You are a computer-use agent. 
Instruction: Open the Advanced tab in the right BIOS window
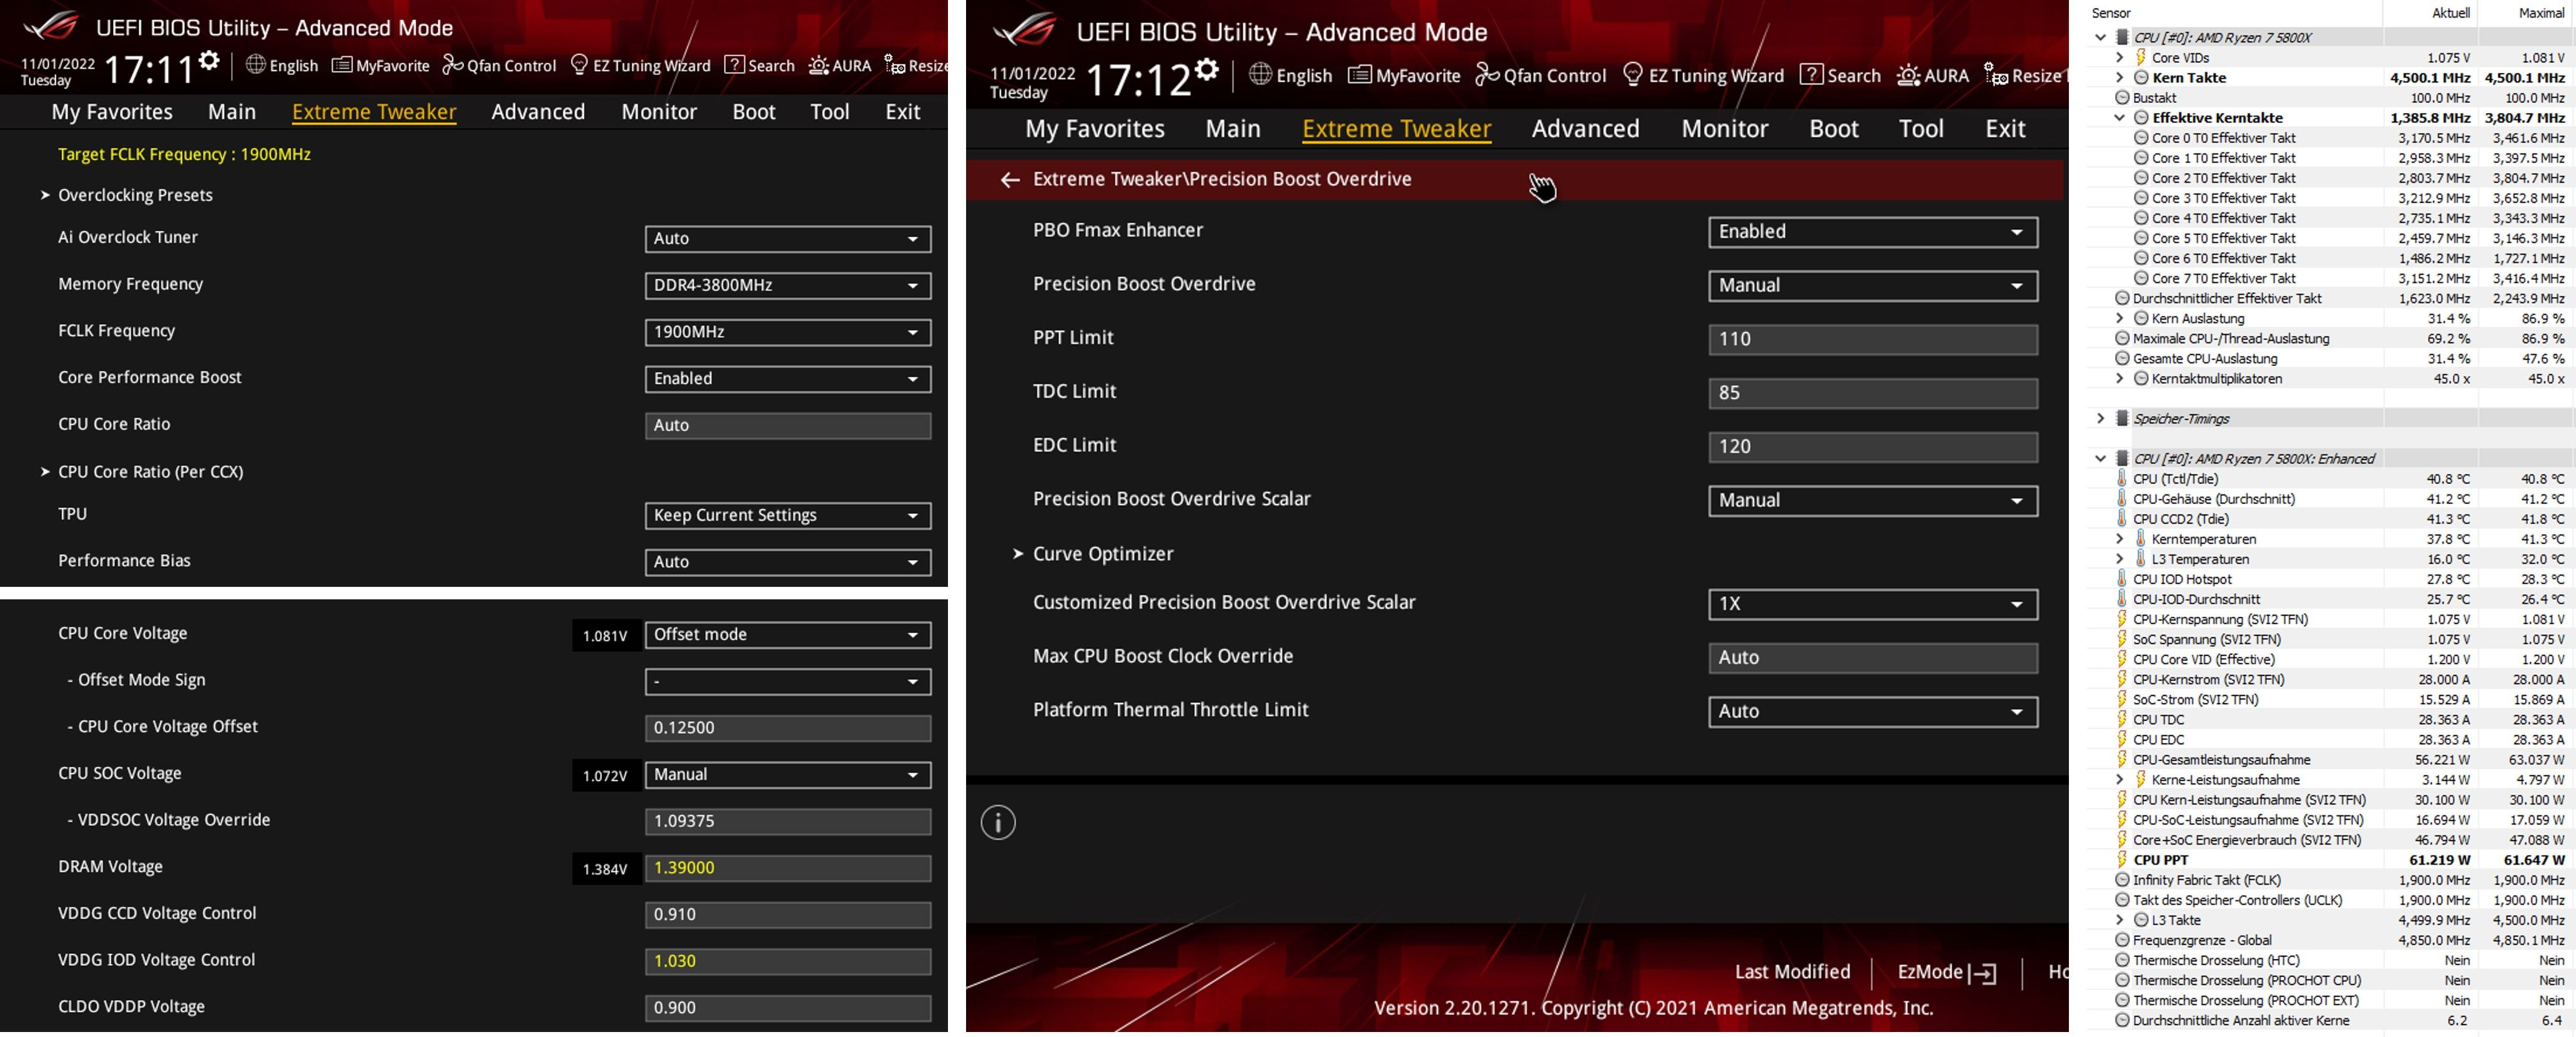tap(1585, 129)
